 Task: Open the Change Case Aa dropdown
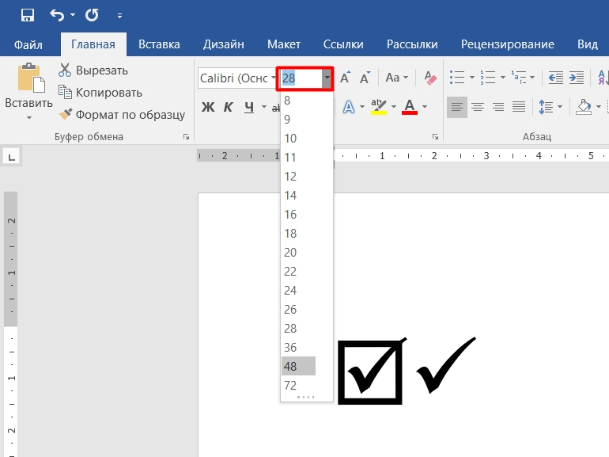point(396,78)
